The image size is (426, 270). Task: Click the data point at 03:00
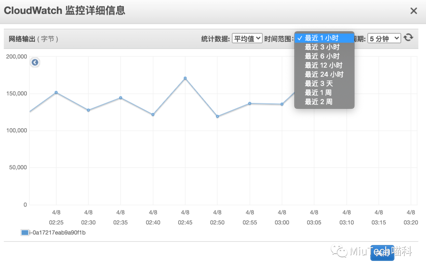pyautogui.click(x=282, y=104)
